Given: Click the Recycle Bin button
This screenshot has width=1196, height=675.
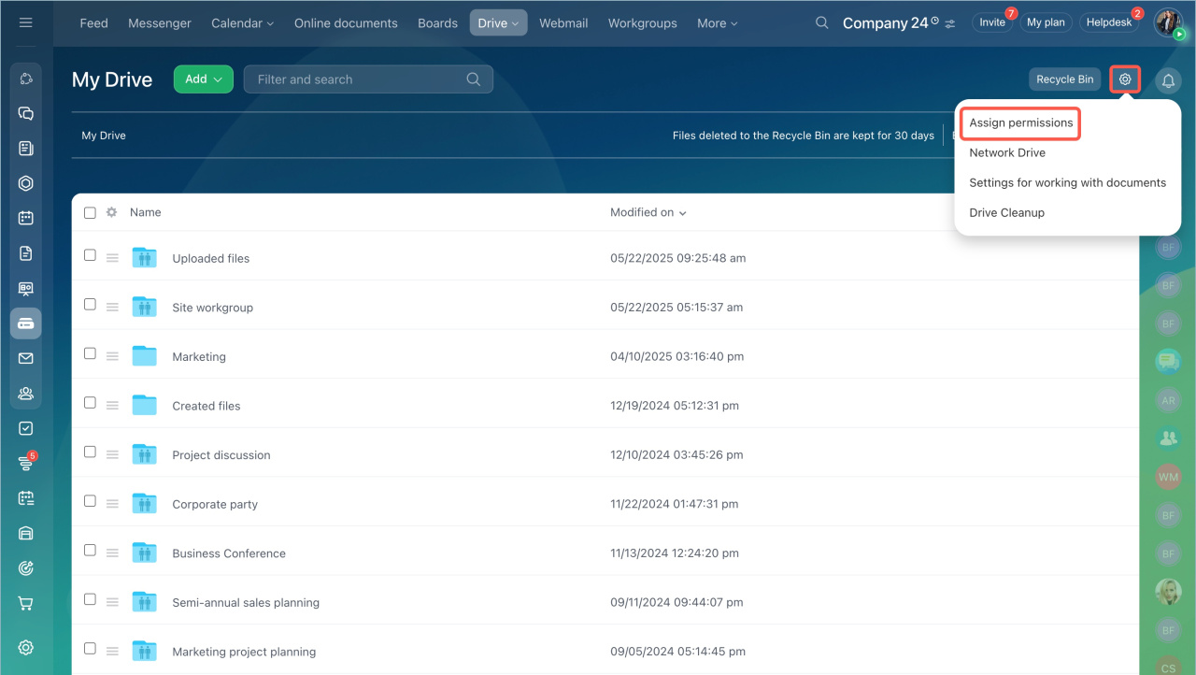Looking at the screenshot, I should pyautogui.click(x=1064, y=79).
